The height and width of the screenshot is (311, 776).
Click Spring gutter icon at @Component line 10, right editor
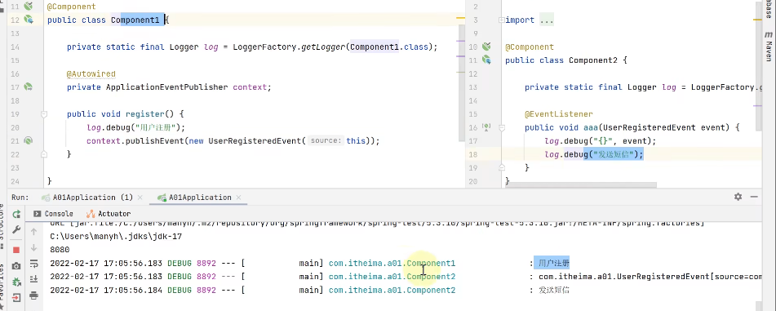(486, 47)
